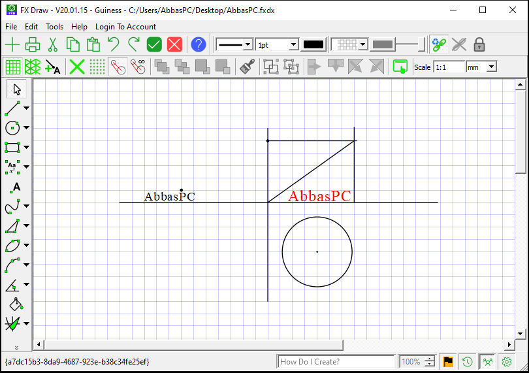
Task: Click the black line color swatch
Action: (313, 44)
